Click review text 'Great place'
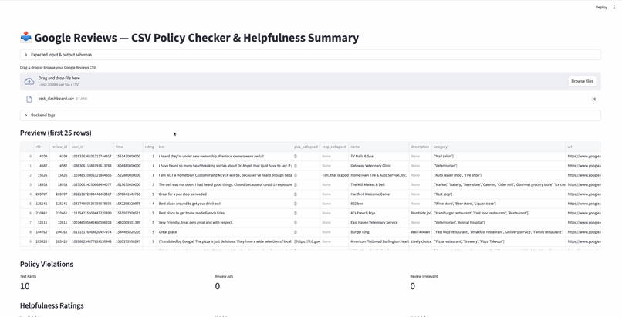622x317 pixels. (x=225, y=232)
